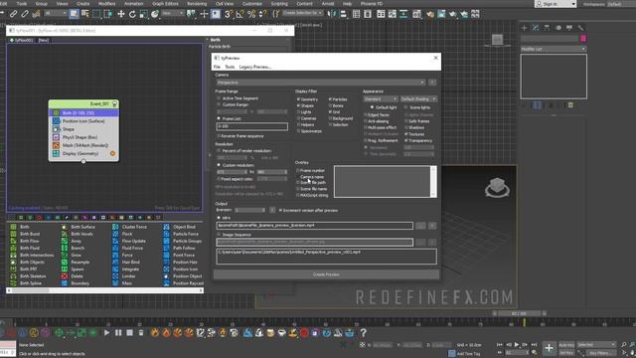This screenshot has width=636, height=358.
Task: Open Legacy Preview menu item
Action: pos(255,67)
